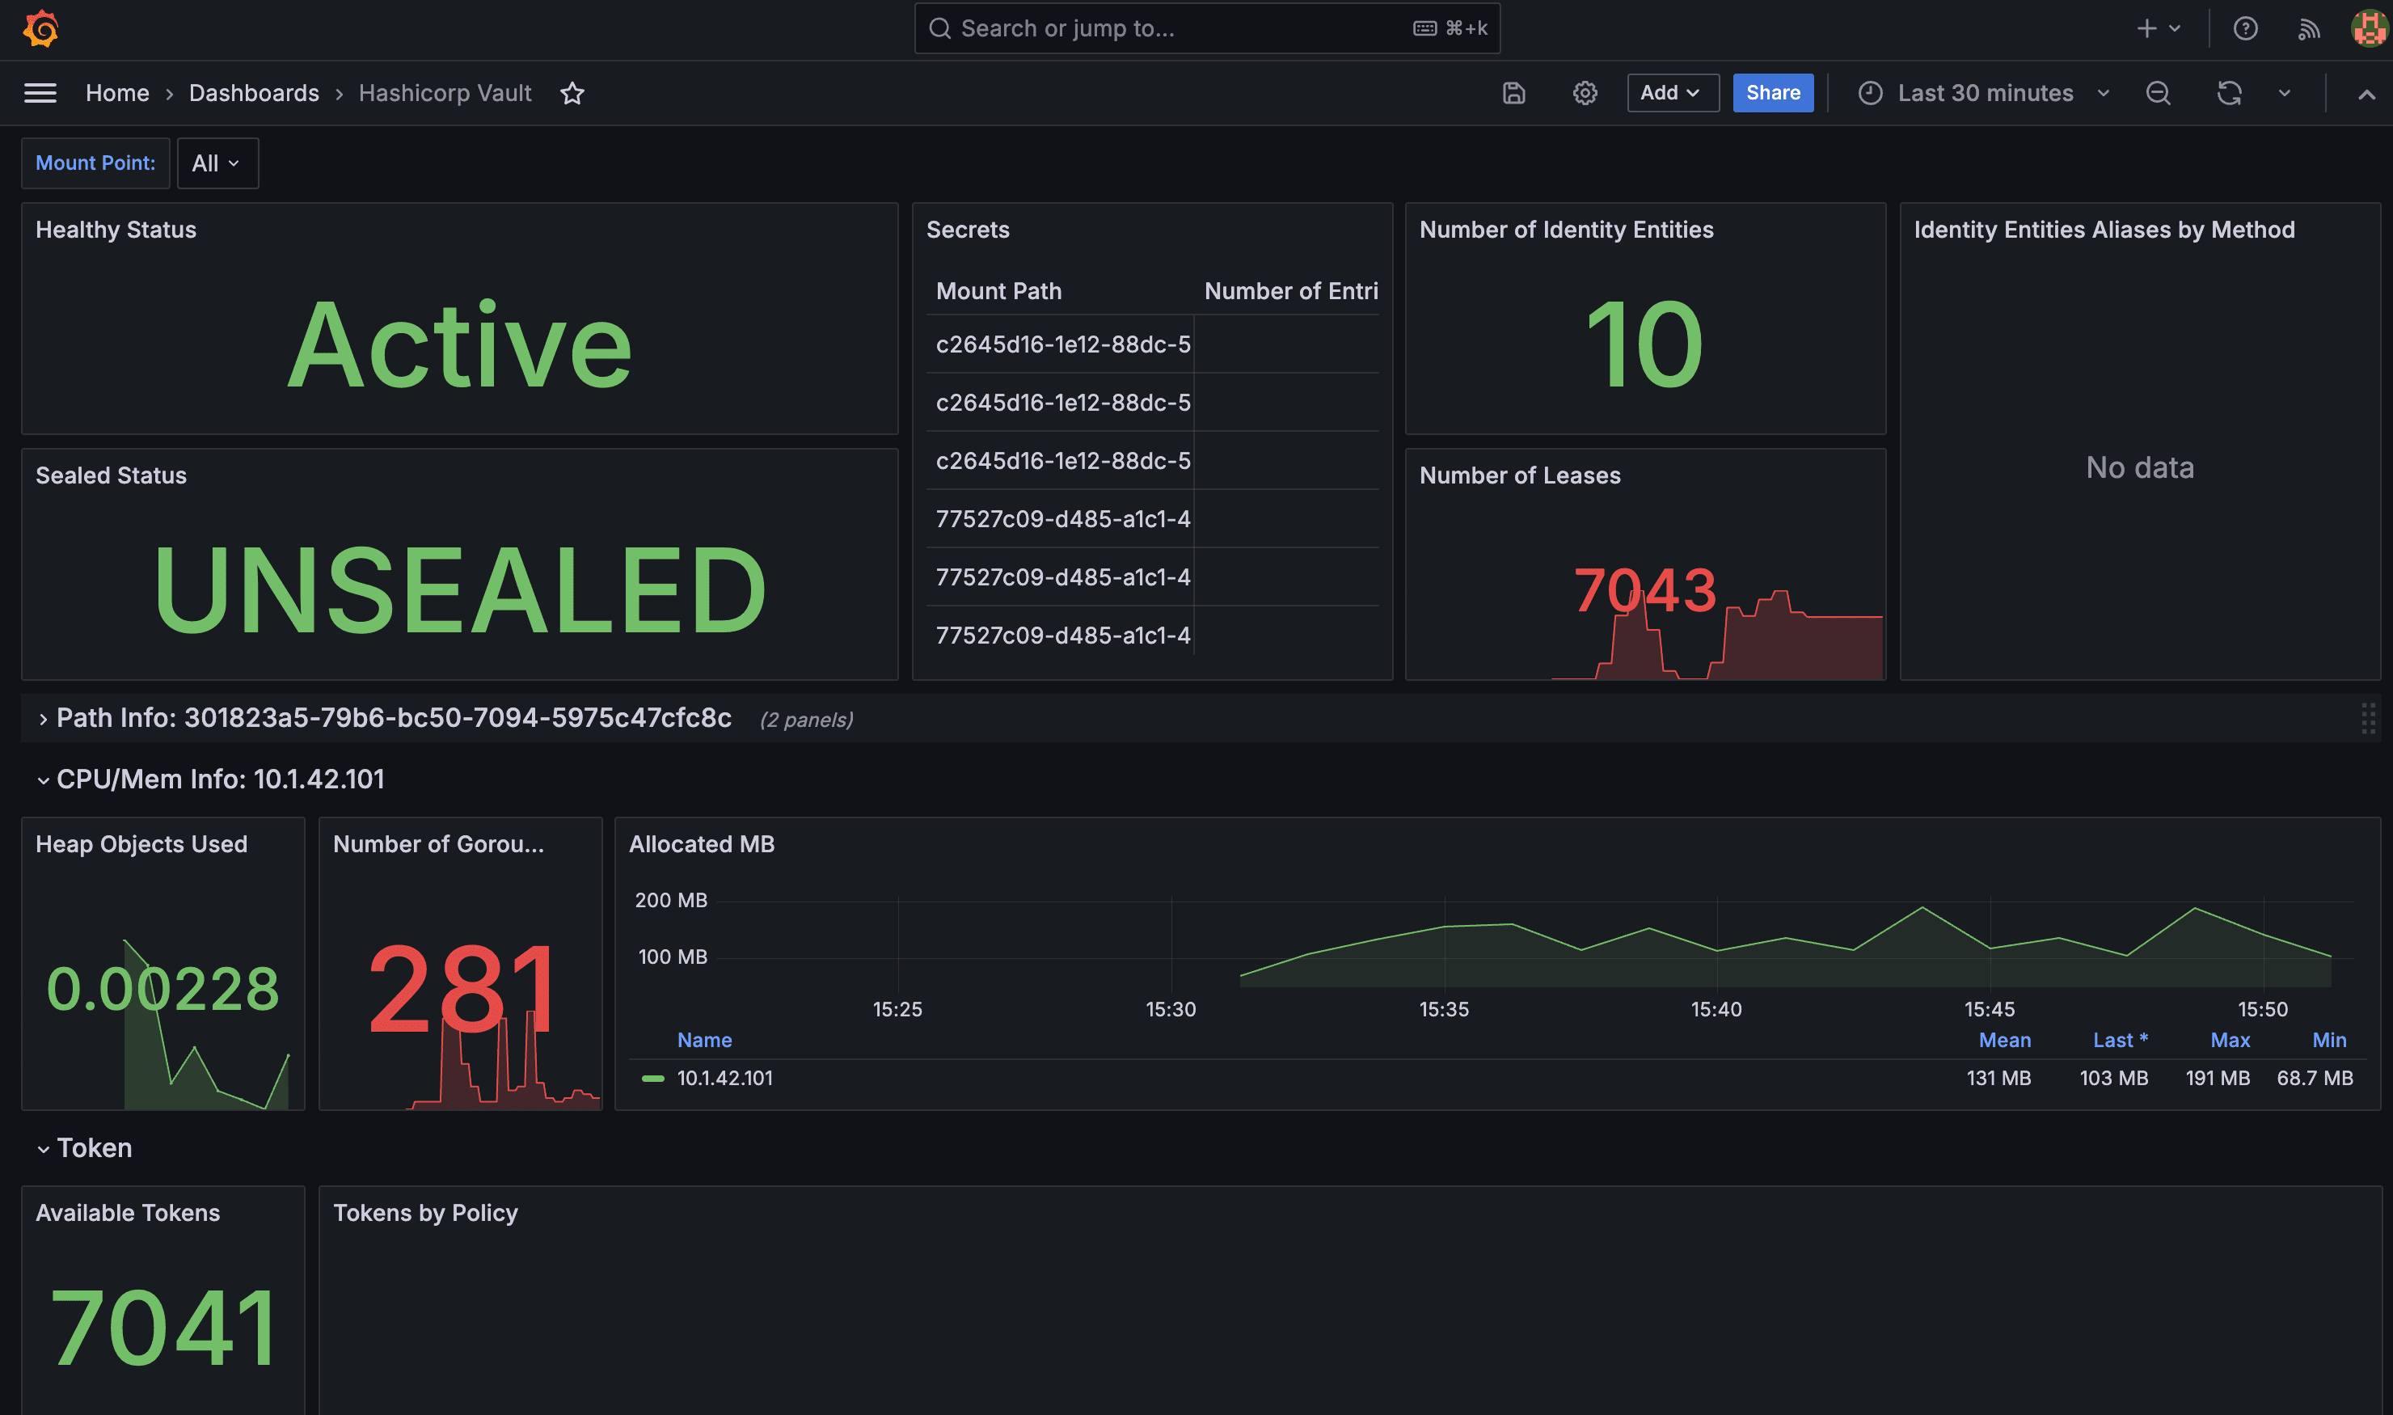Open the user profile avatar
This screenshot has width=2393, height=1415.
tap(2370, 28)
